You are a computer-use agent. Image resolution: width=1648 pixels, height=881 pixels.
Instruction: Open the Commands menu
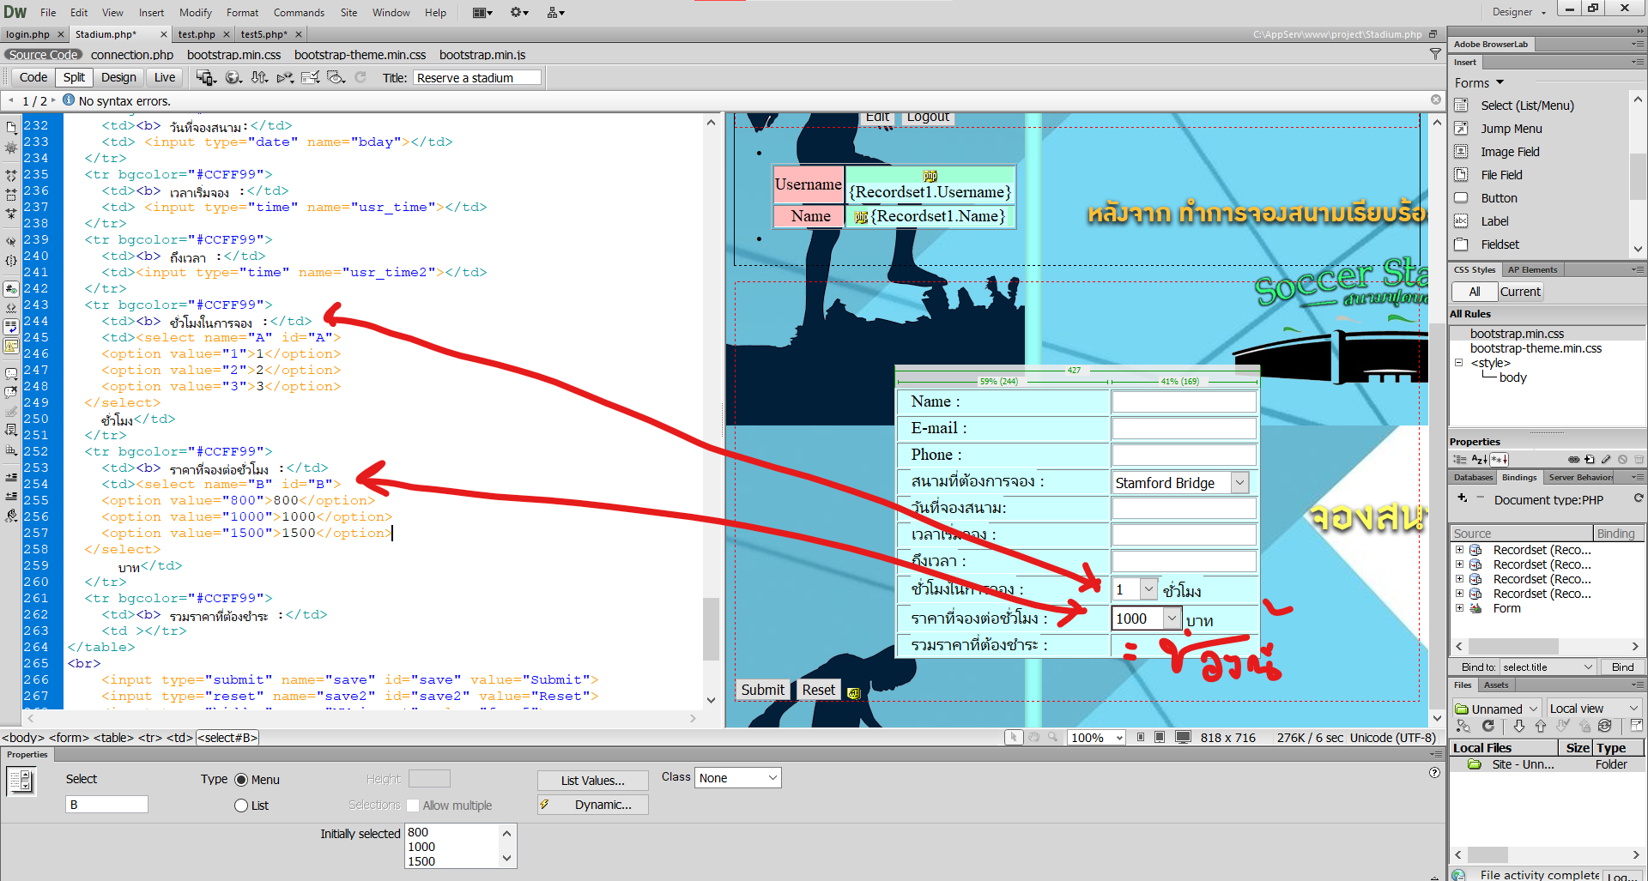click(x=299, y=13)
